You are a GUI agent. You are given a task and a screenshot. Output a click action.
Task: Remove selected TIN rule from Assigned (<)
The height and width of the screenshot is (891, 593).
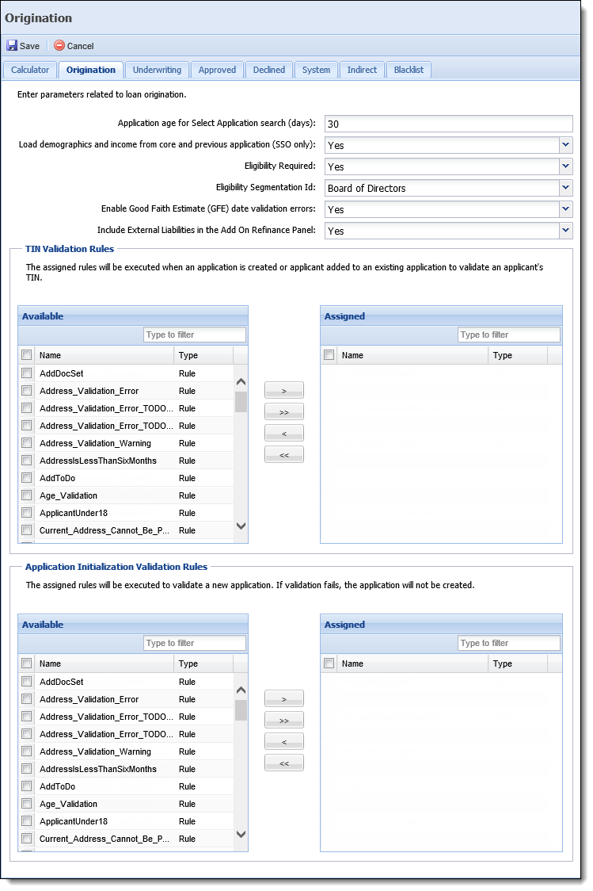[x=283, y=434]
